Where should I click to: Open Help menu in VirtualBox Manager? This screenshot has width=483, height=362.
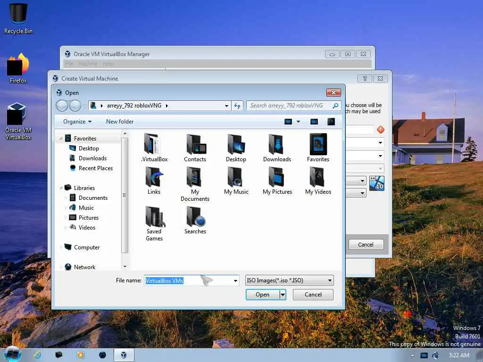[108, 64]
